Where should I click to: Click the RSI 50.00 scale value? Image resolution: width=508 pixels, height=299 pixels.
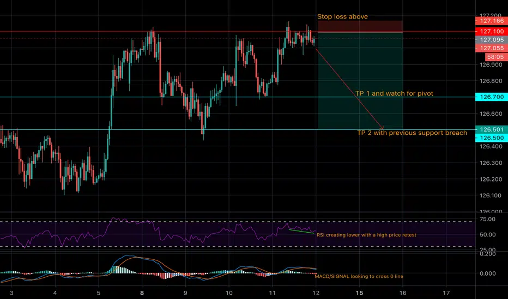pyautogui.click(x=488, y=235)
